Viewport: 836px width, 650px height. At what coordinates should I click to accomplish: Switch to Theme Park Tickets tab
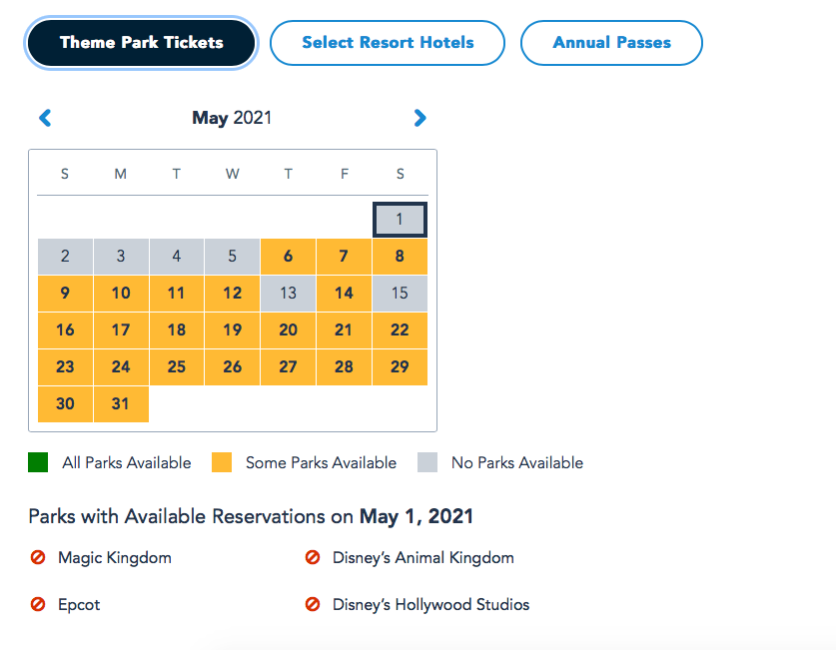point(142,43)
